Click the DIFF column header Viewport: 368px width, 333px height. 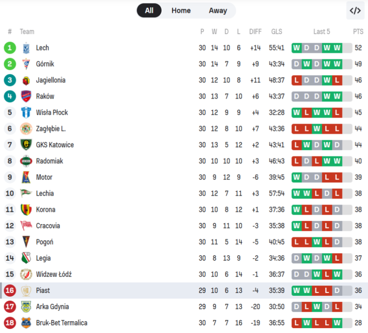[x=255, y=31]
